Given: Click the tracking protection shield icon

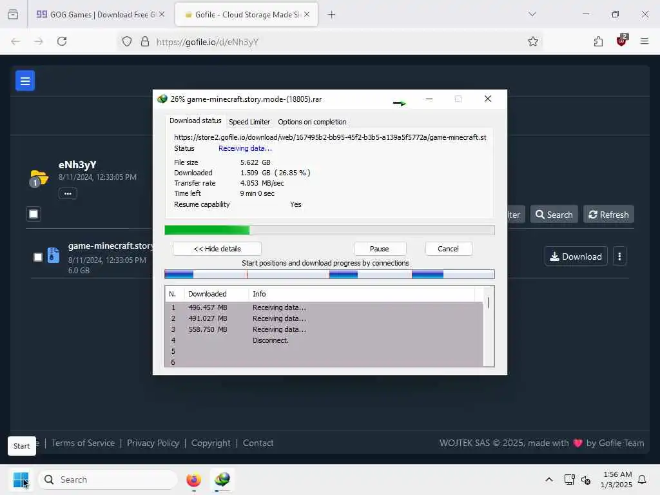Looking at the screenshot, I should [127, 41].
